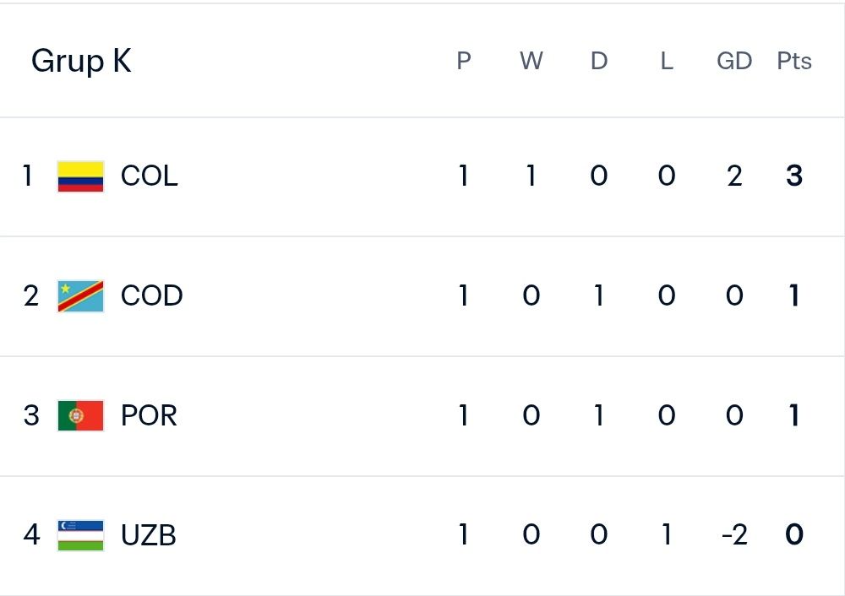Image resolution: width=845 pixels, height=596 pixels.
Task: Click the Pts column header
Action: pyautogui.click(x=793, y=61)
